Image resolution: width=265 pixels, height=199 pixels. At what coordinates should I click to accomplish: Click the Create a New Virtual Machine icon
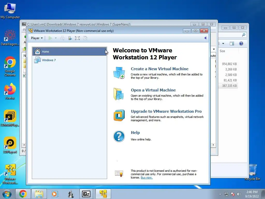[119, 73]
